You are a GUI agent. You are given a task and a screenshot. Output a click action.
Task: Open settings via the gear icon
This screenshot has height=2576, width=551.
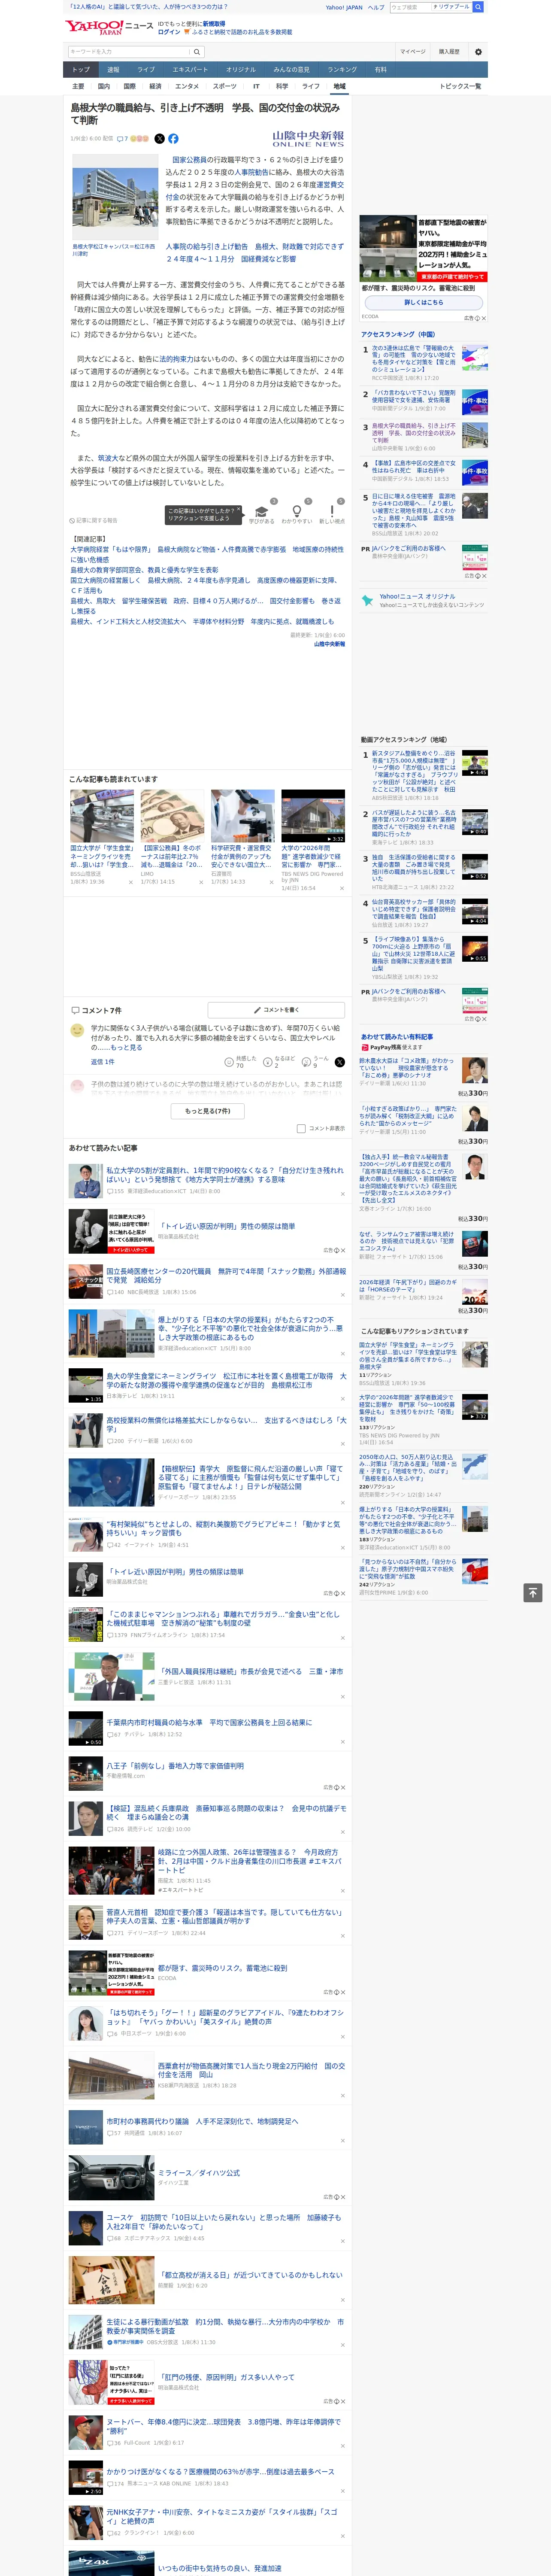pyautogui.click(x=478, y=51)
